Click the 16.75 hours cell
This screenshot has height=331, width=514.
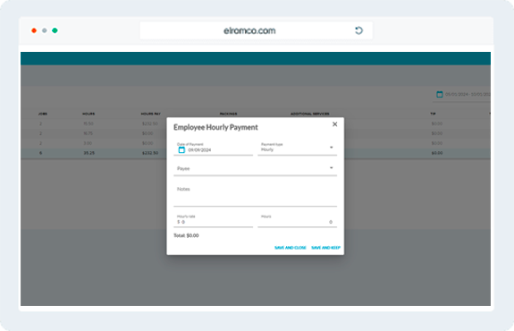(88, 133)
